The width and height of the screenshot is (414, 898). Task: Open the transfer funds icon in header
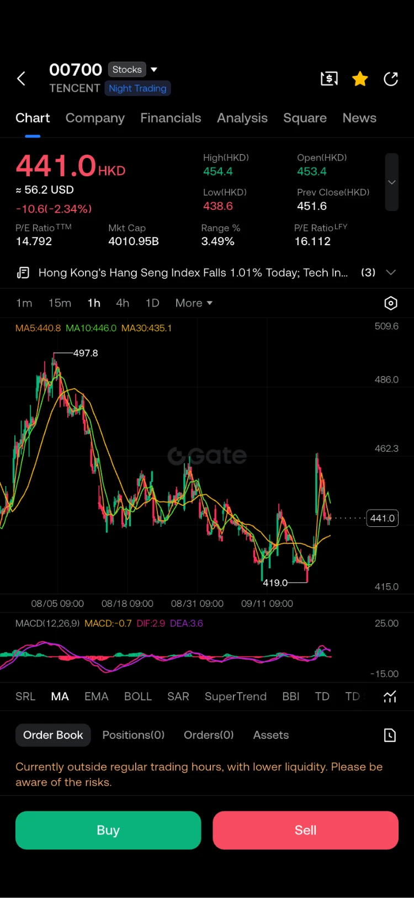[329, 79]
